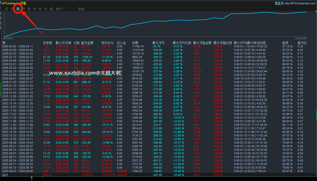Click profit cell -1258.16
Image resolution: width=317 pixels, height=181 pixels.
87,57
